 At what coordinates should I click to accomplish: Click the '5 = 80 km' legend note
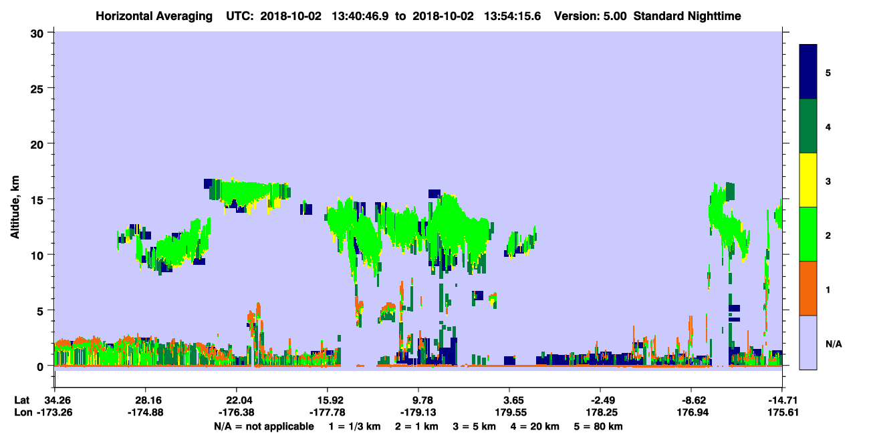pyautogui.click(x=599, y=427)
